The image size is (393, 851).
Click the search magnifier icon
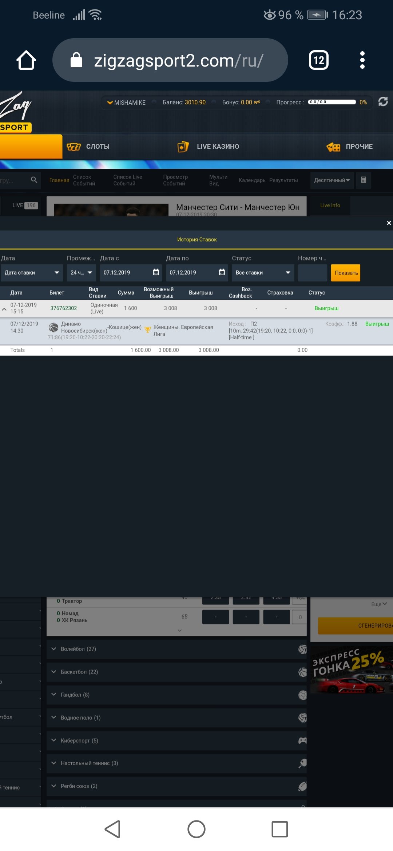coord(34,180)
